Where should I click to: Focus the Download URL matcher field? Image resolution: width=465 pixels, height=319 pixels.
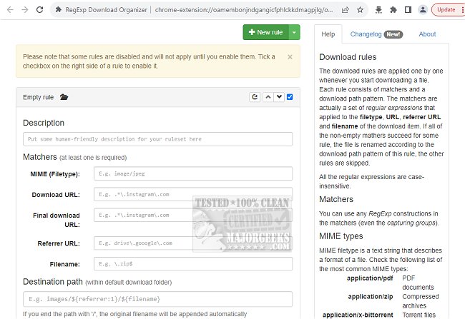pyautogui.click(x=193, y=194)
